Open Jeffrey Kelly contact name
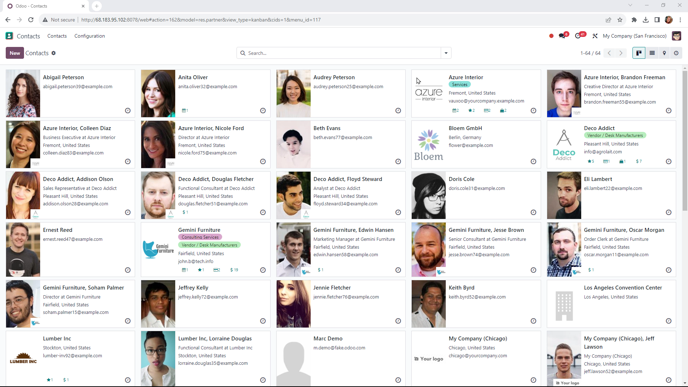This screenshot has width=688, height=387. point(193,288)
